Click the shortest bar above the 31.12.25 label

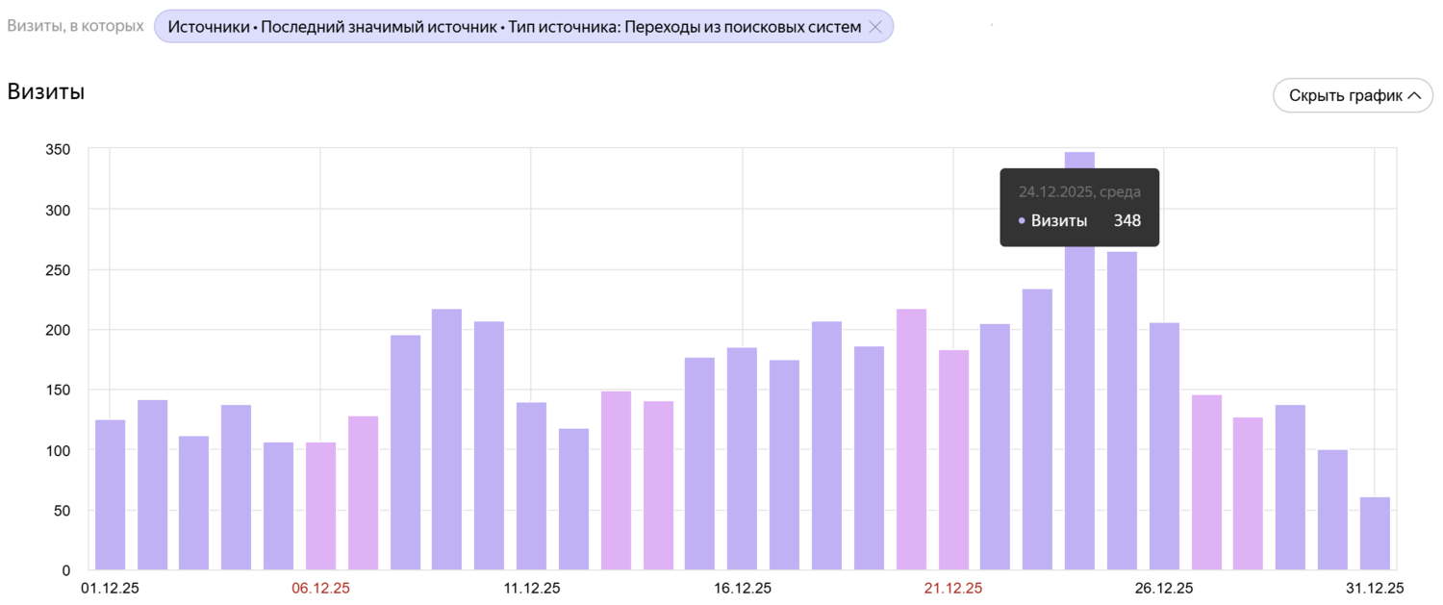(x=1375, y=534)
